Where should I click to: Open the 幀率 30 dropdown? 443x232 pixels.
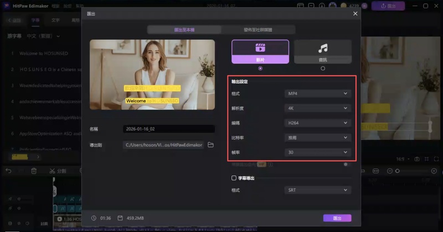point(317,152)
